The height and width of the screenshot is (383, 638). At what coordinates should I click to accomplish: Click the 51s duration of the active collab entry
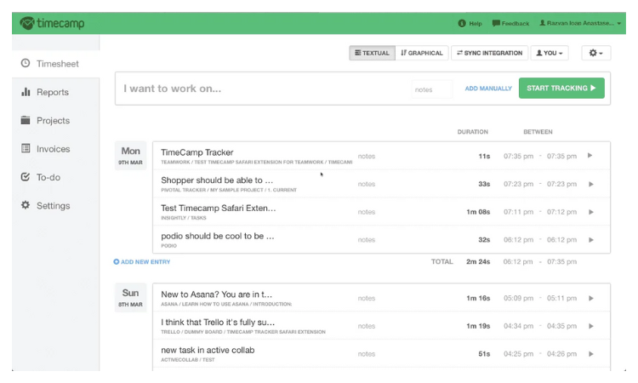(484, 354)
